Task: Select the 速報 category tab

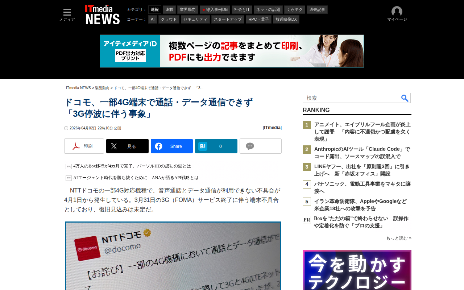Action: tap(155, 10)
